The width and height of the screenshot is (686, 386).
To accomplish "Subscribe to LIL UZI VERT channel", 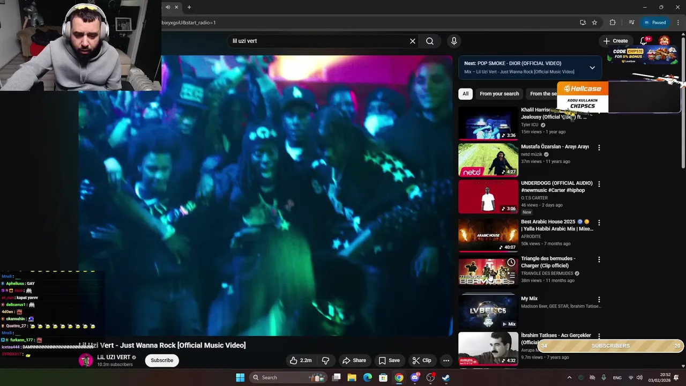I will click(162, 360).
